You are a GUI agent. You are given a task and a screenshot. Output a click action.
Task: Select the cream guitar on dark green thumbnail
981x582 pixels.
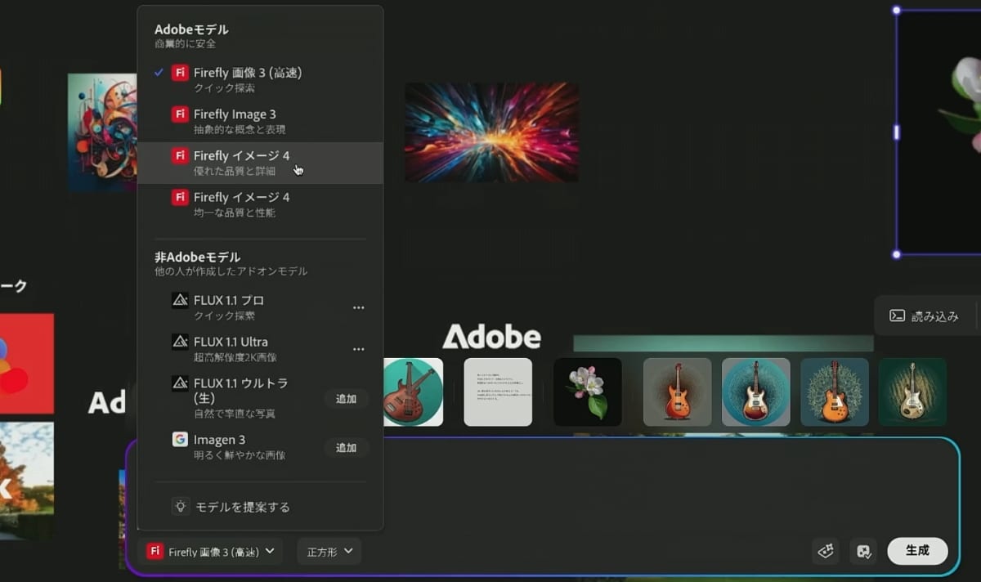(912, 392)
